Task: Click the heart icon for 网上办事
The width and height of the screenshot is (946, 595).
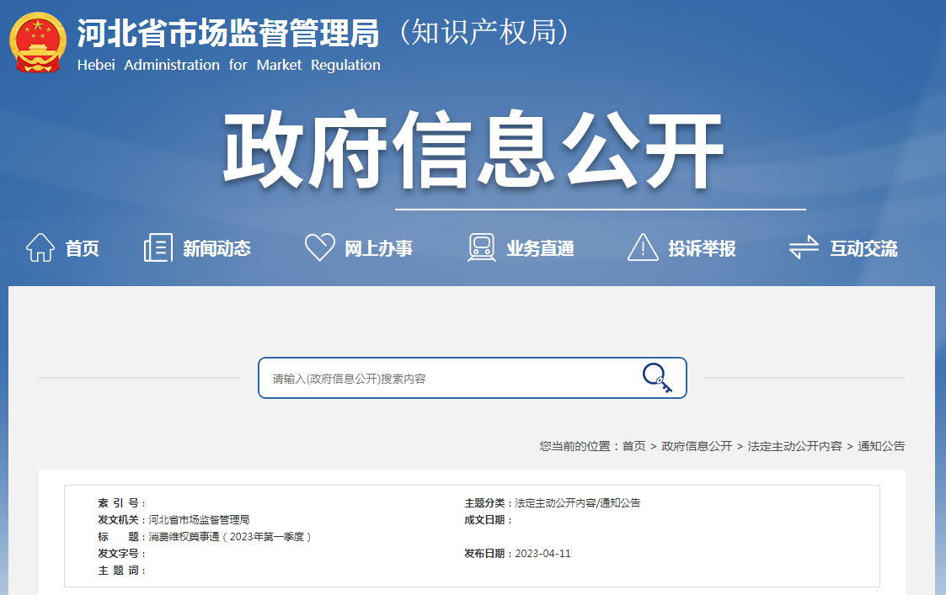Action: click(x=319, y=248)
